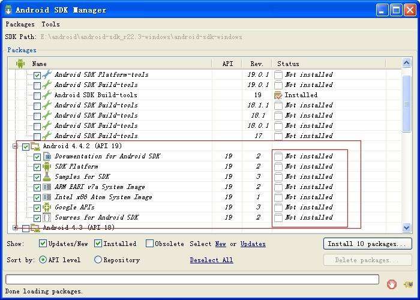Image resolution: width=420 pixels, height=300 pixels.
Task: Click the Documentation for Android SDK icon
Action: pyautogui.click(x=47, y=156)
